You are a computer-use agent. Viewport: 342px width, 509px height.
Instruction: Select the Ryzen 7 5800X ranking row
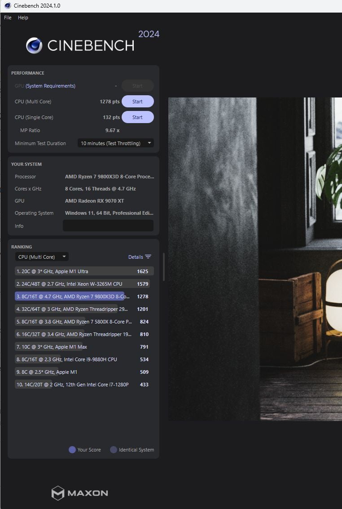click(84, 322)
